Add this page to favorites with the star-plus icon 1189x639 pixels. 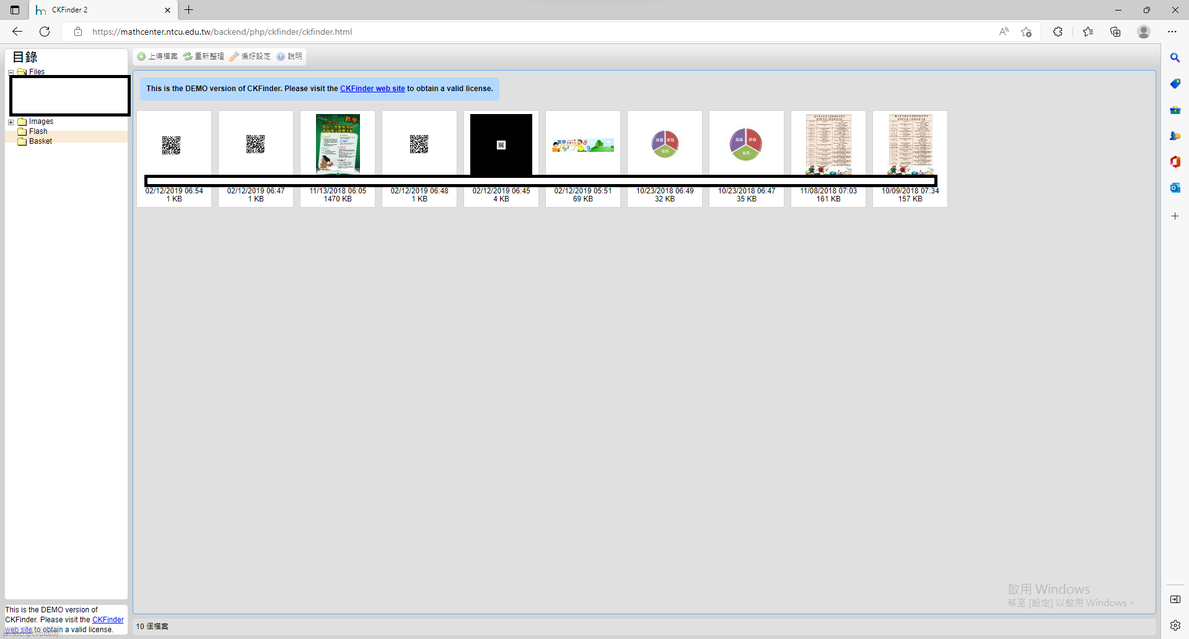(1027, 32)
